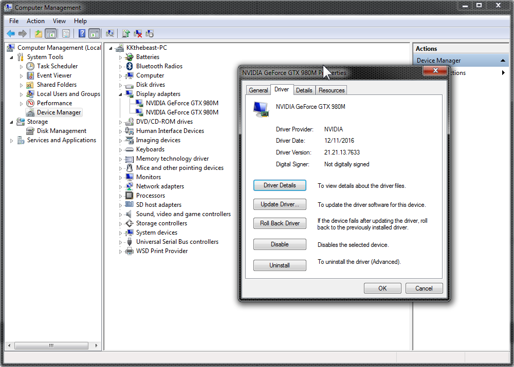Click the Batteries icon
Image resolution: width=514 pixels, height=367 pixels.
pos(130,57)
